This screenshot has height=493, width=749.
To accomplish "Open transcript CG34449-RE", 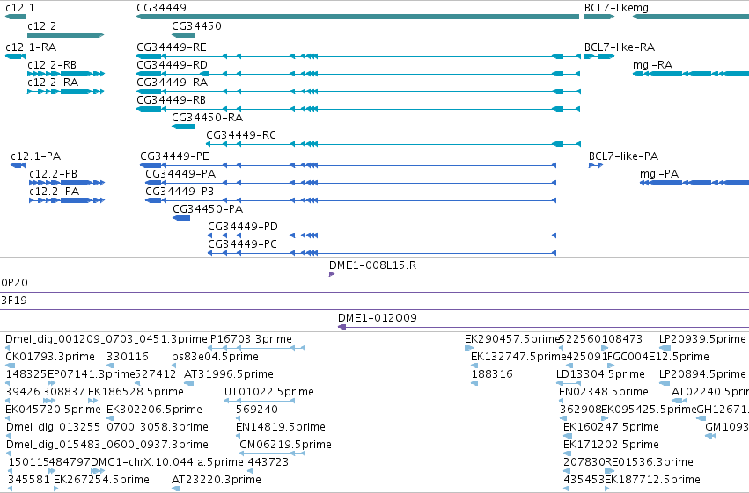I will pyautogui.click(x=358, y=56).
